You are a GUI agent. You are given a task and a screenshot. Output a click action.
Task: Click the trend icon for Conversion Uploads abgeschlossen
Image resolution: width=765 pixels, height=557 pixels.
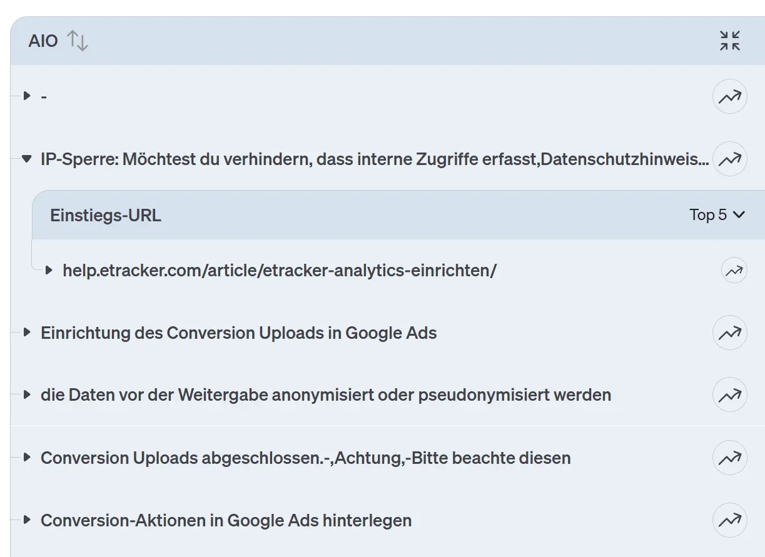pos(729,457)
